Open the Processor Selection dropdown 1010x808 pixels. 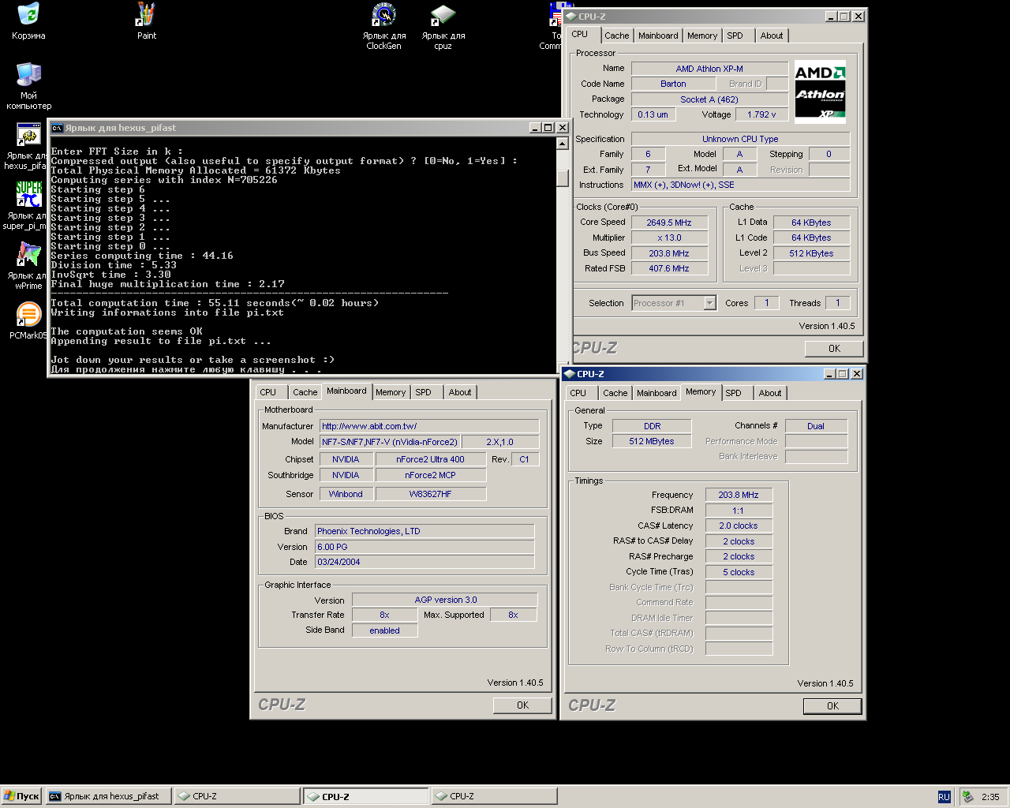[709, 303]
